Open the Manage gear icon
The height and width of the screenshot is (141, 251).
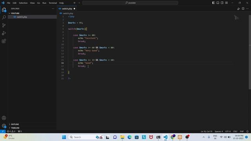coord(4,126)
